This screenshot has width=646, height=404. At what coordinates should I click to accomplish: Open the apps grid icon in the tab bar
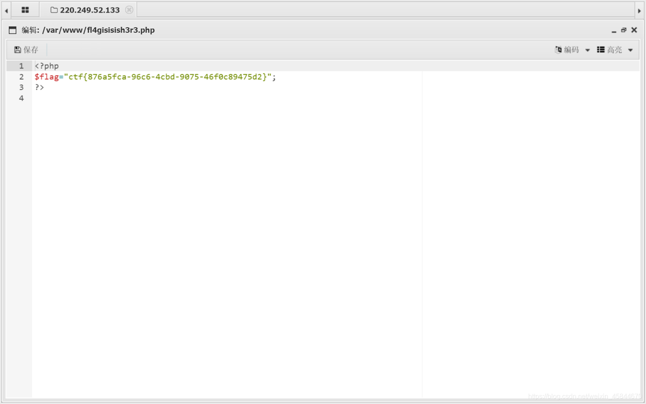(x=25, y=9)
